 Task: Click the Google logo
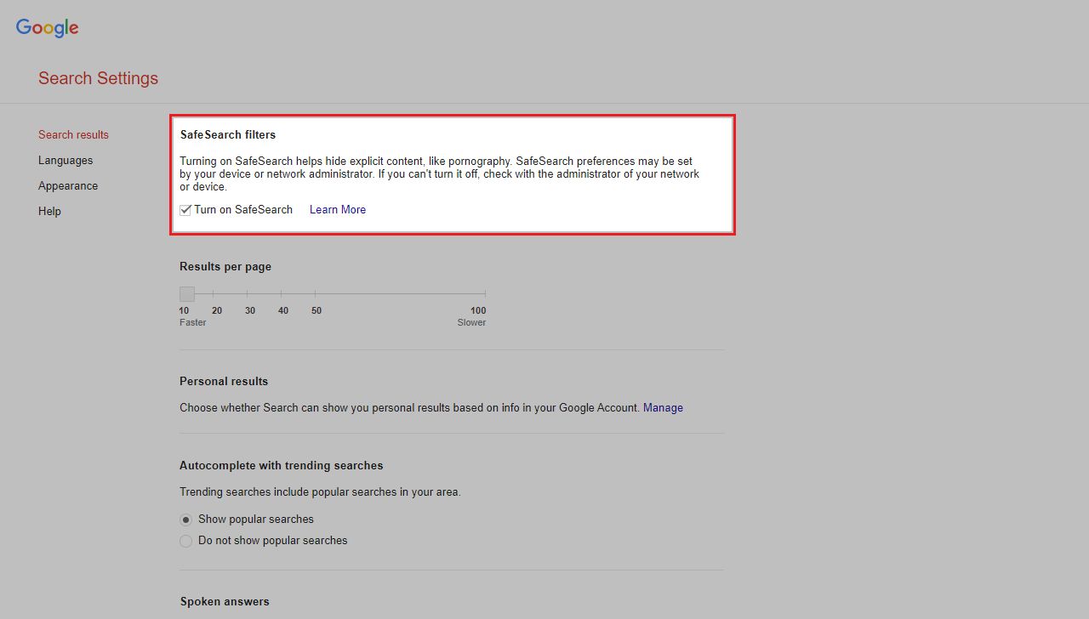(48, 27)
